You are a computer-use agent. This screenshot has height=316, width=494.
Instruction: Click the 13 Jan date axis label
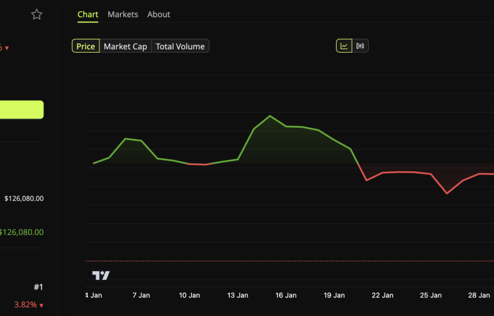point(238,296)
